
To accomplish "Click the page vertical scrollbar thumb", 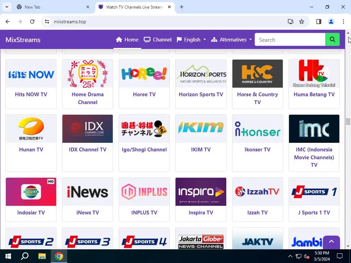I will pos(348,122).
